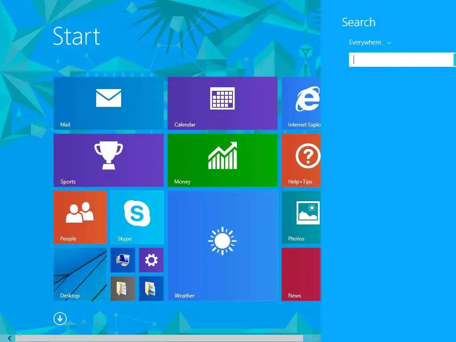The width and height of the screenshot is (456, 342).
Task: Open the Sports trophy tile
Action: [x=109, y=160]
